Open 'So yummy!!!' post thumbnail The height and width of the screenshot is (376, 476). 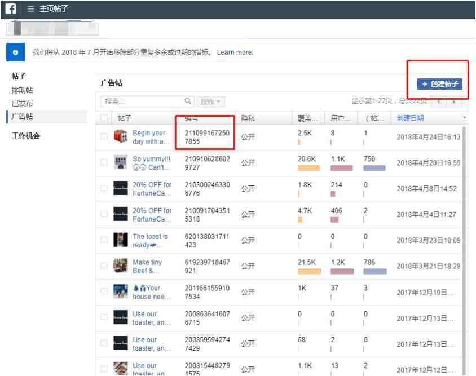(x=121, y=162)
